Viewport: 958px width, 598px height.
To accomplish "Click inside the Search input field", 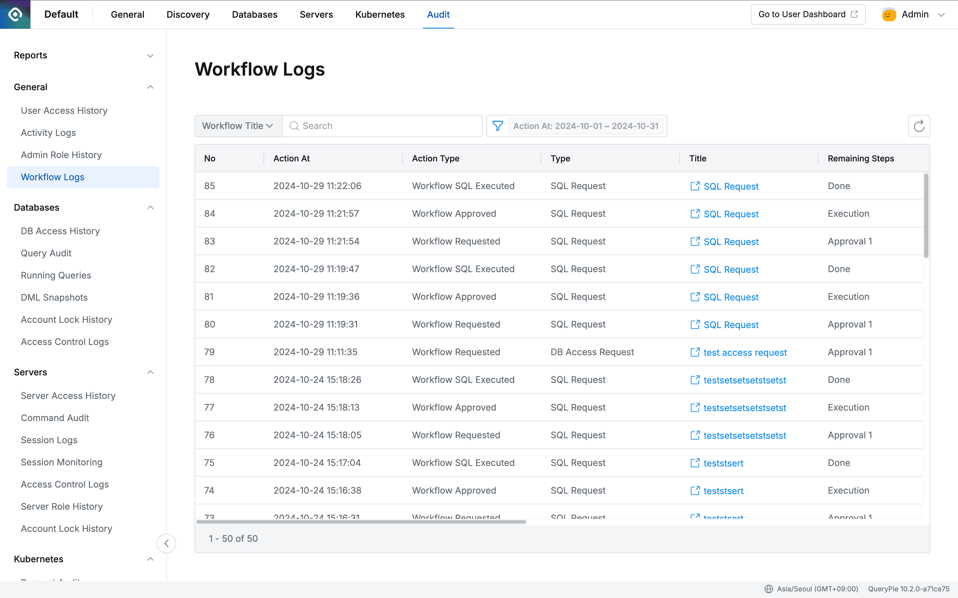I will (356, 126).
